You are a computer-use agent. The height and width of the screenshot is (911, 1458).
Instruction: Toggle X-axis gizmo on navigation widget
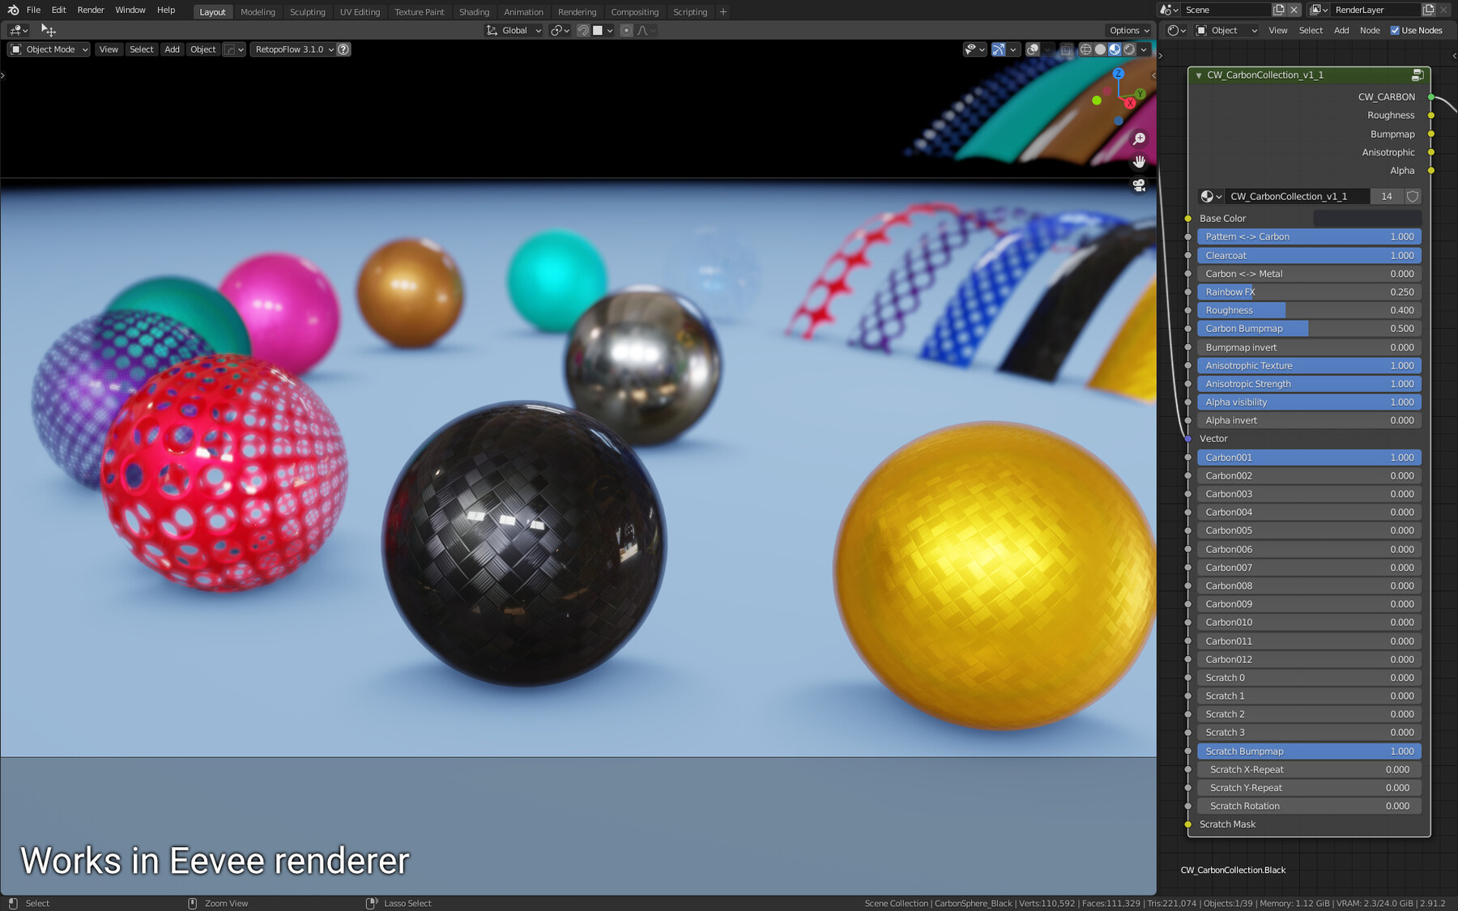1131,104
